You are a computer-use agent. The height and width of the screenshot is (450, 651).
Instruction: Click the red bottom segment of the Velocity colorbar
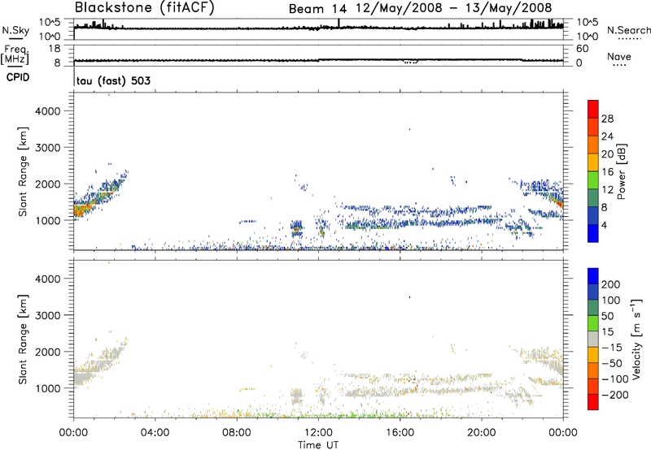(593, 402)
